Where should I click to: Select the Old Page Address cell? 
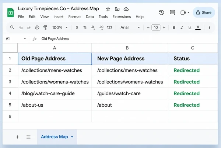coord(55,59)
